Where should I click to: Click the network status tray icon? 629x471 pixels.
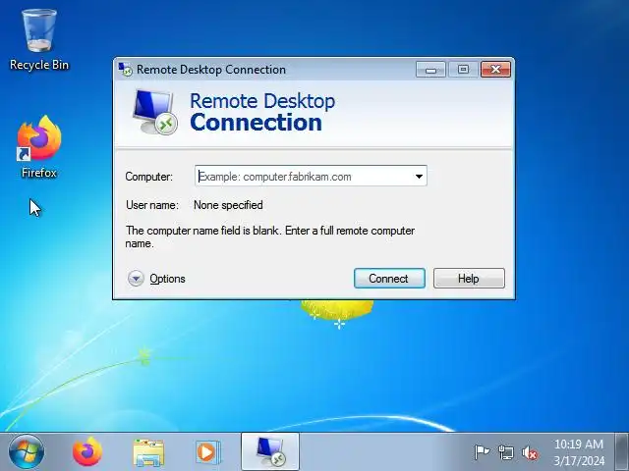[x=506, y=452]
